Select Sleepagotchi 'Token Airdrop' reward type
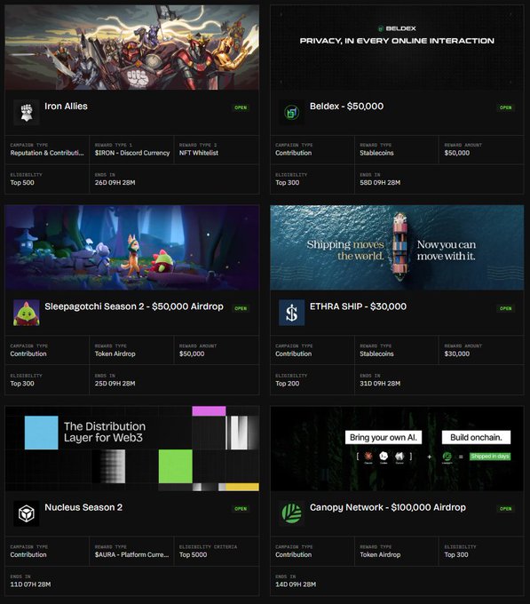 pyautogui.click(x=115, y=354)
